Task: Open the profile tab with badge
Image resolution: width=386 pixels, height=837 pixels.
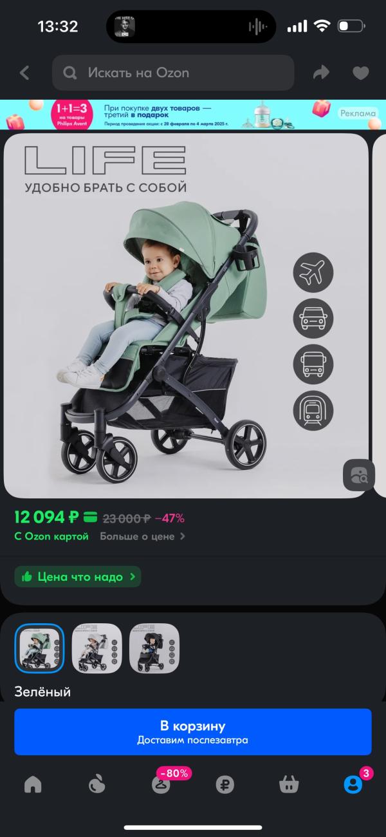Action: [x=353, y=783]
